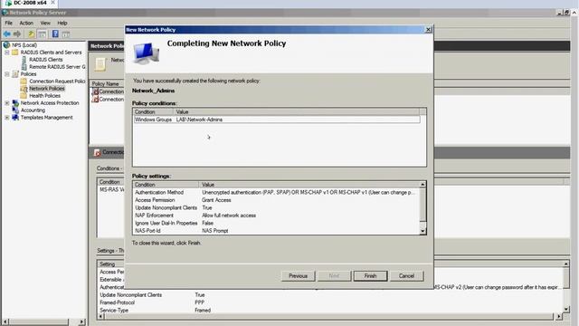
Task: Click the Back arrow toolbar icon
Action: click(x=7, y=34)
